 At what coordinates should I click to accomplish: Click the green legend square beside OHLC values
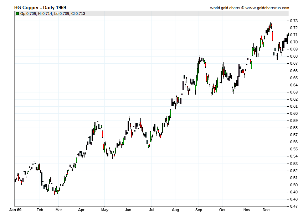point(17,14)
